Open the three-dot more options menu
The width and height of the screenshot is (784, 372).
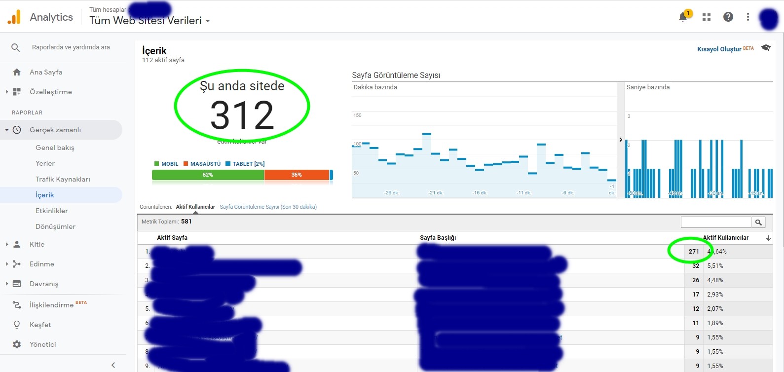pyautogui.click(x=748, y=17)
